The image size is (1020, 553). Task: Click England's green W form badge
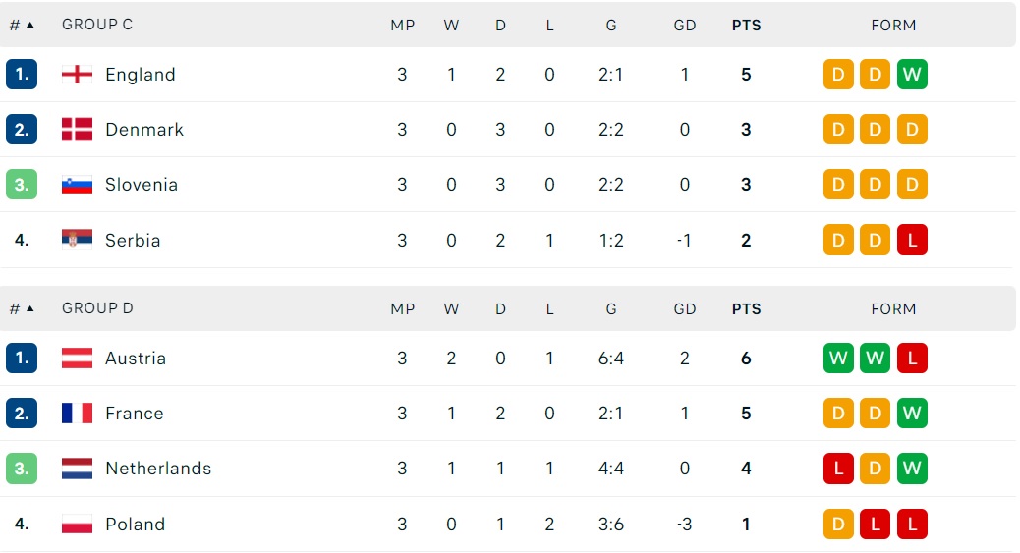[912, 75]
